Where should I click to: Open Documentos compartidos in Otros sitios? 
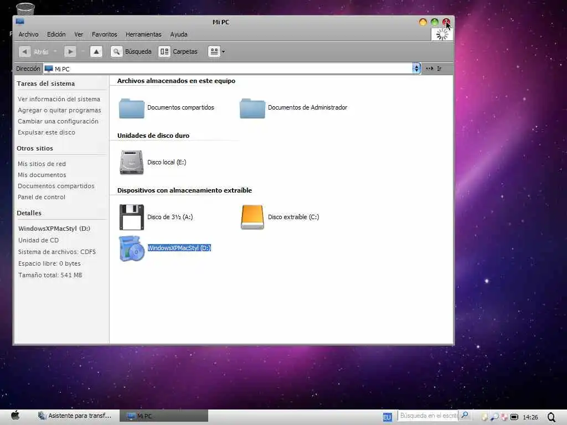pyautogui.click(x=56, y=186)
